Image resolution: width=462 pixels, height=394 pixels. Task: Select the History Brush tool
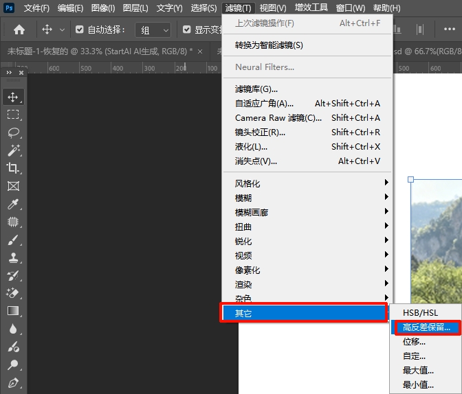point(13,275)
